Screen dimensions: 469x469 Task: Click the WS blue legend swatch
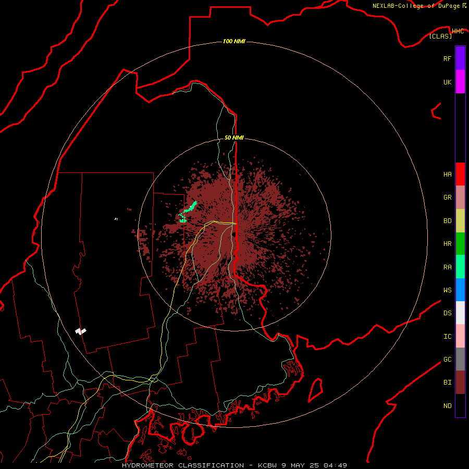point(460,290)
